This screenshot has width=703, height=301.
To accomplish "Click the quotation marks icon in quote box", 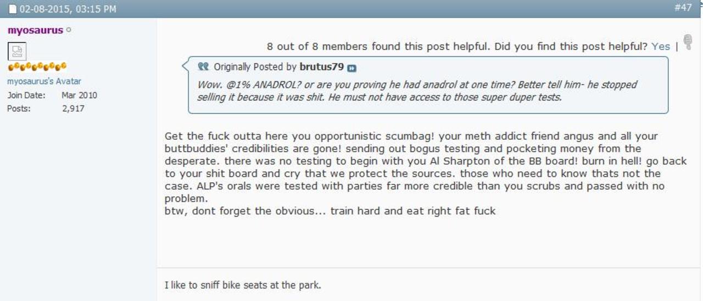I will coord(203,66).
